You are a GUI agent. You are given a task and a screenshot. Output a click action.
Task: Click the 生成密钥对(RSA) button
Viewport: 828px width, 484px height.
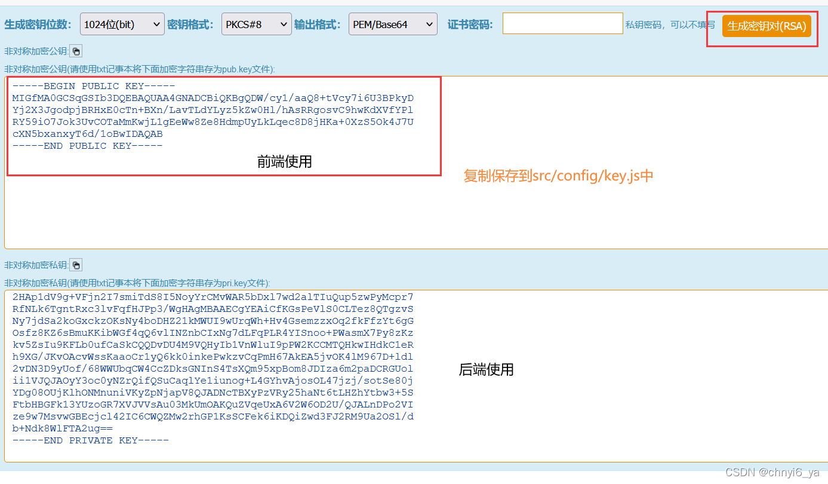click(x=767, y=26)
